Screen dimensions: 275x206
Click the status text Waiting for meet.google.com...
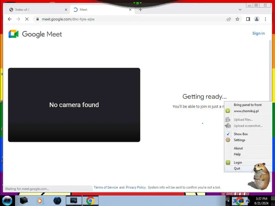(x=27, y=189)
